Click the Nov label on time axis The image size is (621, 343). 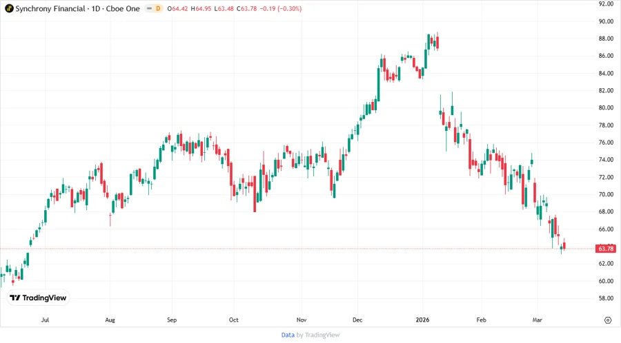[x=302, y=320]
